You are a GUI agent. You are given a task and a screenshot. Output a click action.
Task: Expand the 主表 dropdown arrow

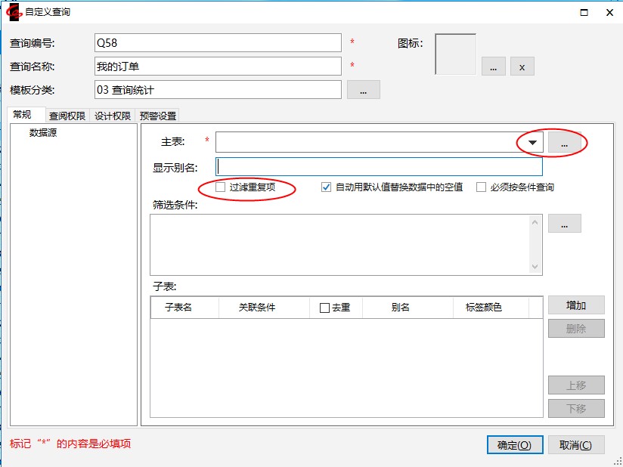(532, 142)
